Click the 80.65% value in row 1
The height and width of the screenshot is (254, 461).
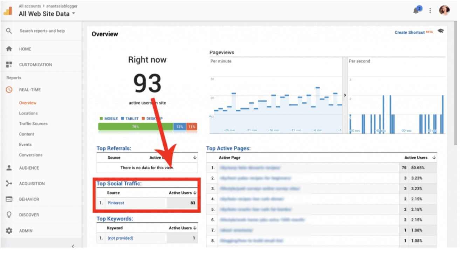pyautogui.click(x=418, y=168)
